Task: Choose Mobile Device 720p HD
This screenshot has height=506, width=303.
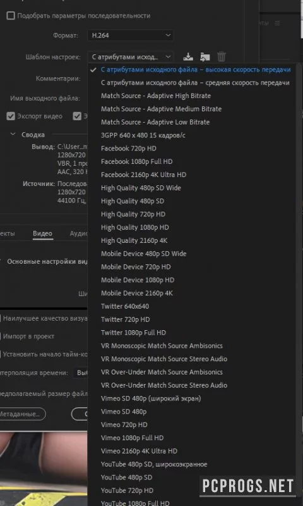Action: (136, 267)
